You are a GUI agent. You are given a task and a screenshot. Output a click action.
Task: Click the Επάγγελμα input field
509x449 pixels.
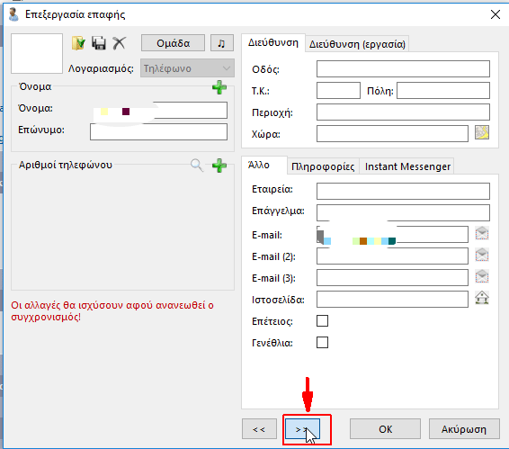pyautogui.click(x=403, y=213)
